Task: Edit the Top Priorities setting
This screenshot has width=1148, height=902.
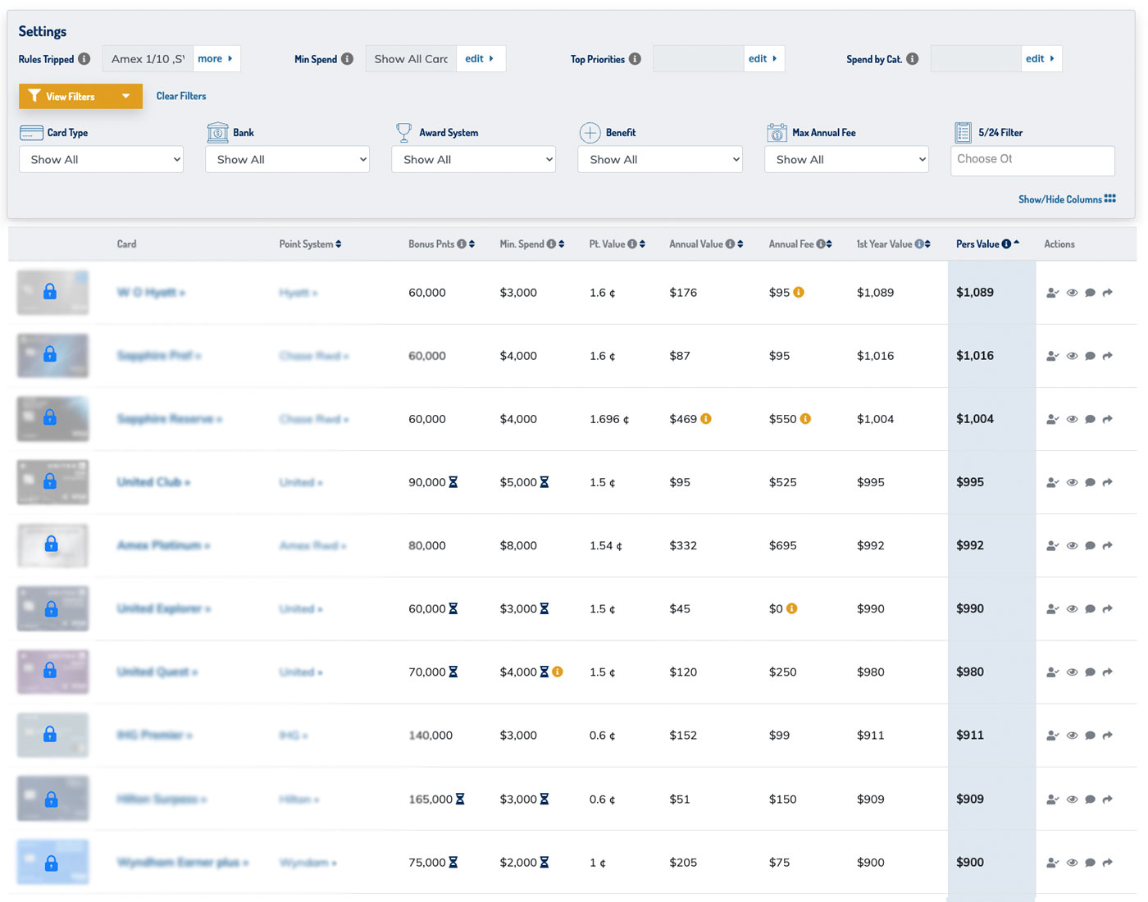Action: point(763,58)
